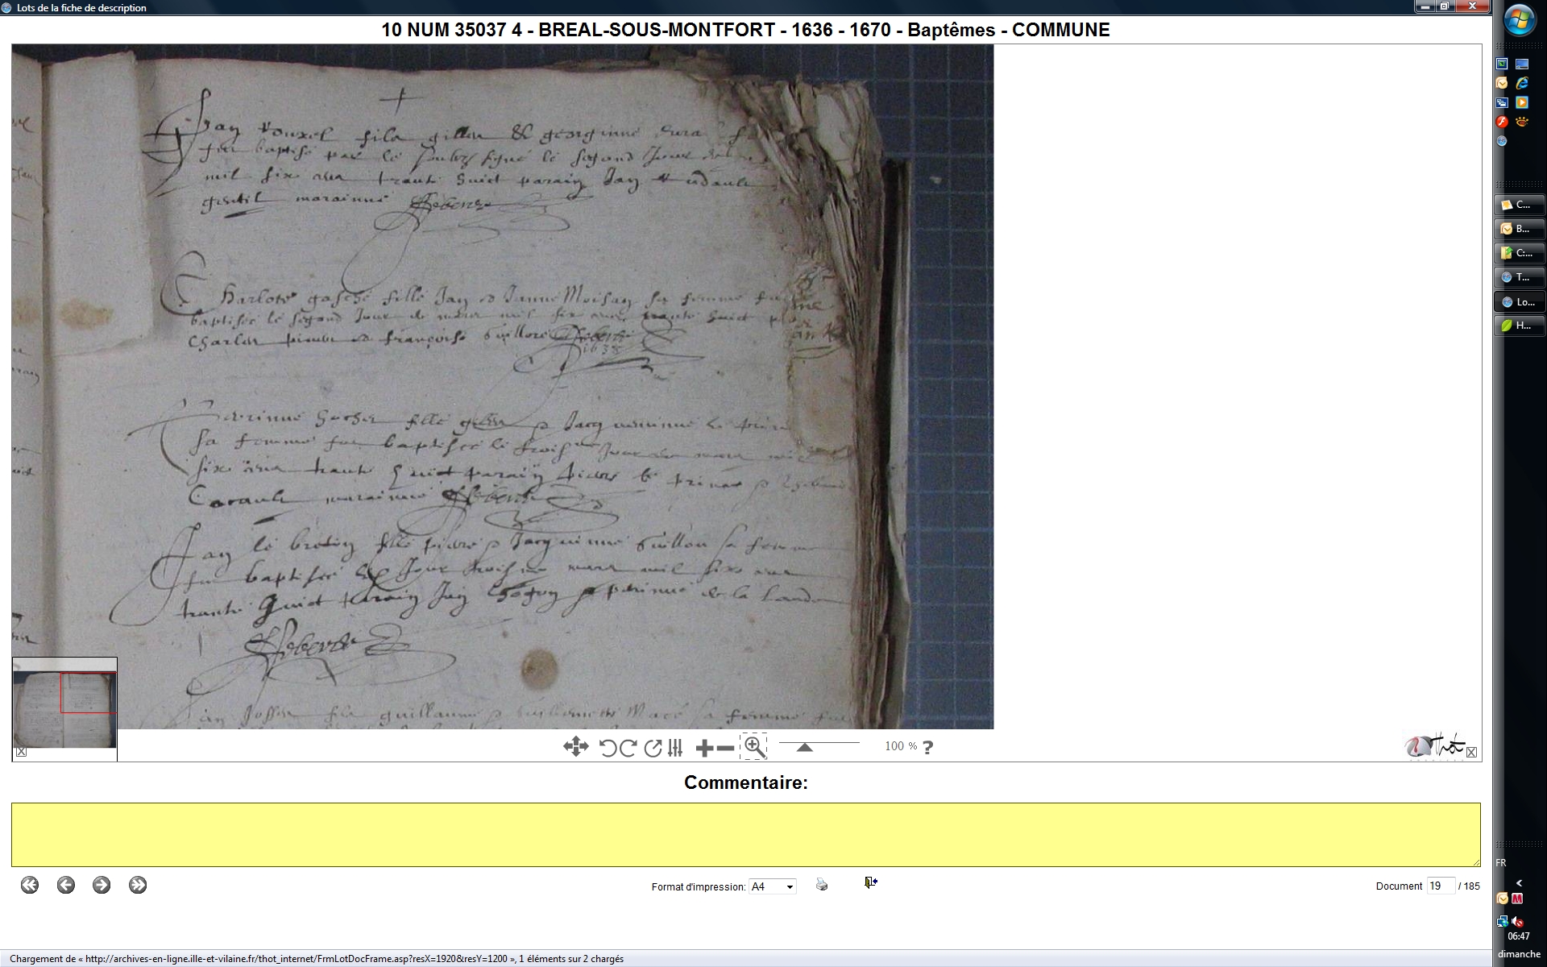Zoom out with the minus icon
Screen dimensions: 1547x967
(725, 748)
